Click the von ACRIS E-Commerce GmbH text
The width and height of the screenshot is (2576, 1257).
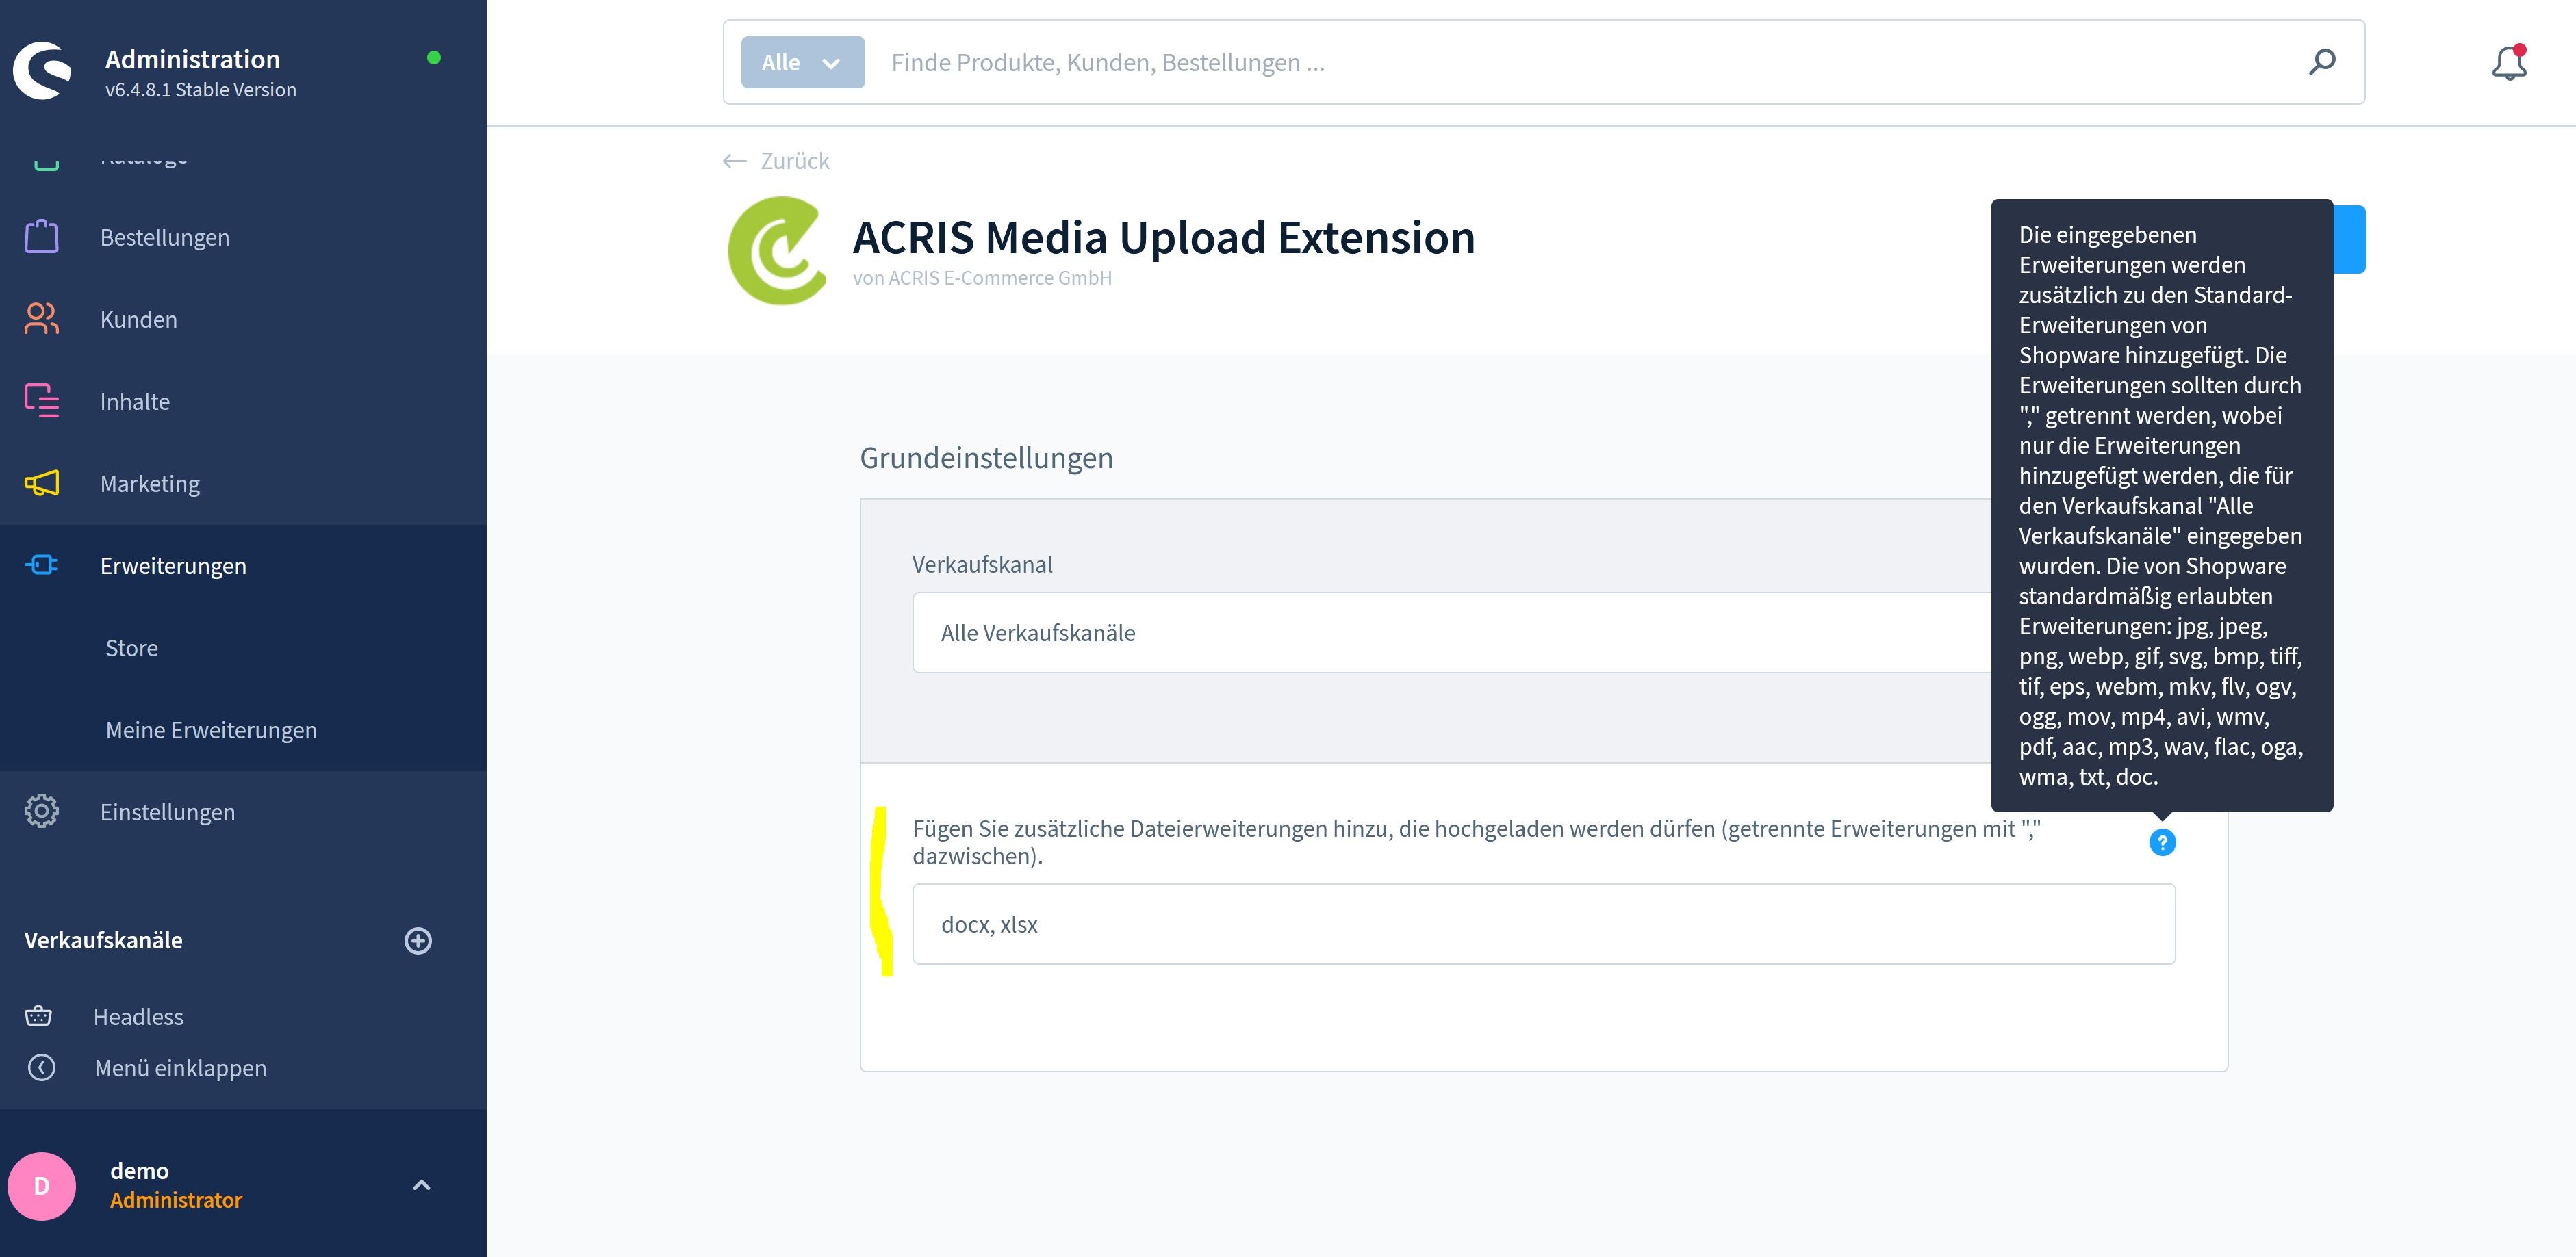click(x=982, y=278)
